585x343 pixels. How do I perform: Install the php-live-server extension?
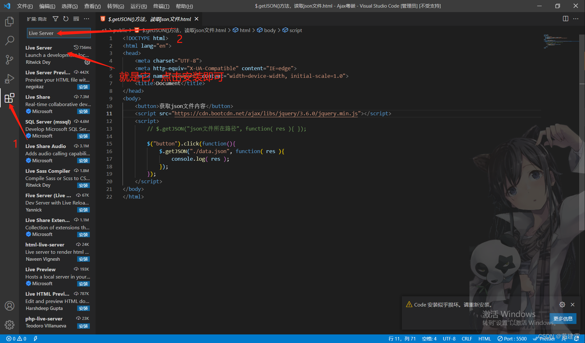point(83,326)
